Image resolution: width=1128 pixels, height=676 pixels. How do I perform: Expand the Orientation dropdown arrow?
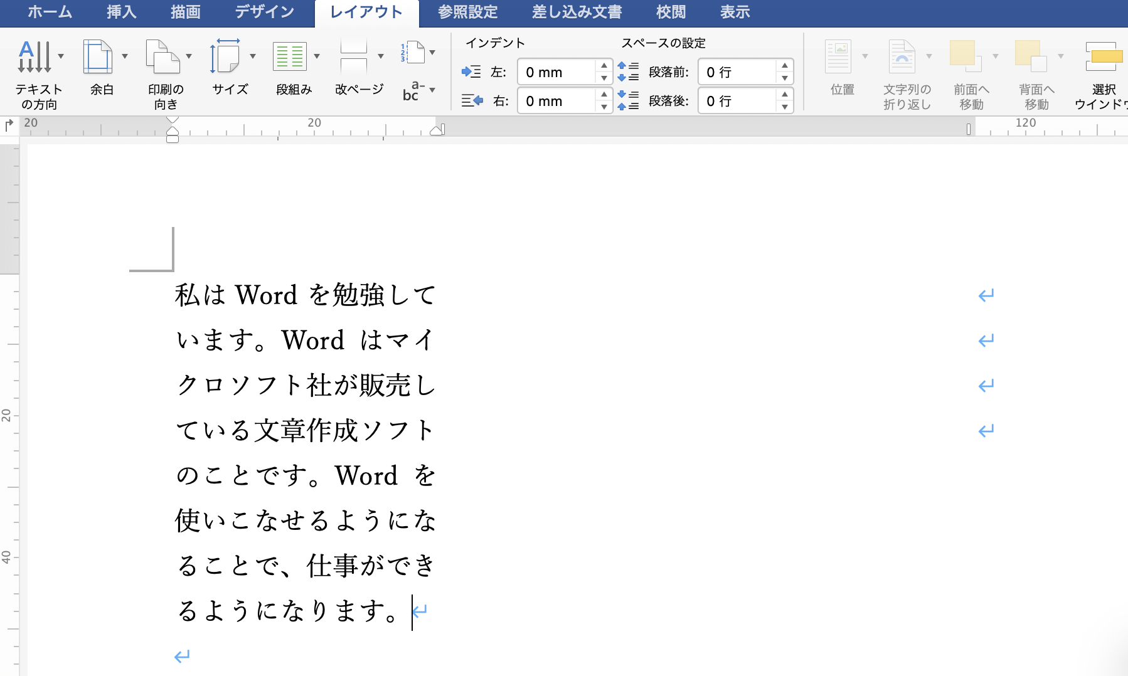click(189, 56)
